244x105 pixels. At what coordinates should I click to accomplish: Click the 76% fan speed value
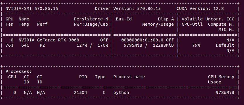[9, 45]
